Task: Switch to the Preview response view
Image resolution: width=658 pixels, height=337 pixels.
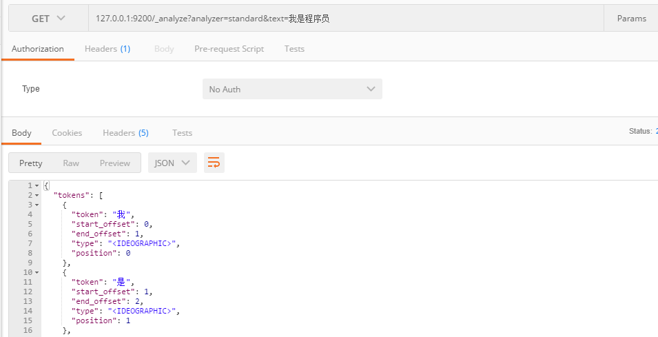Action: [x=114, y=163]
